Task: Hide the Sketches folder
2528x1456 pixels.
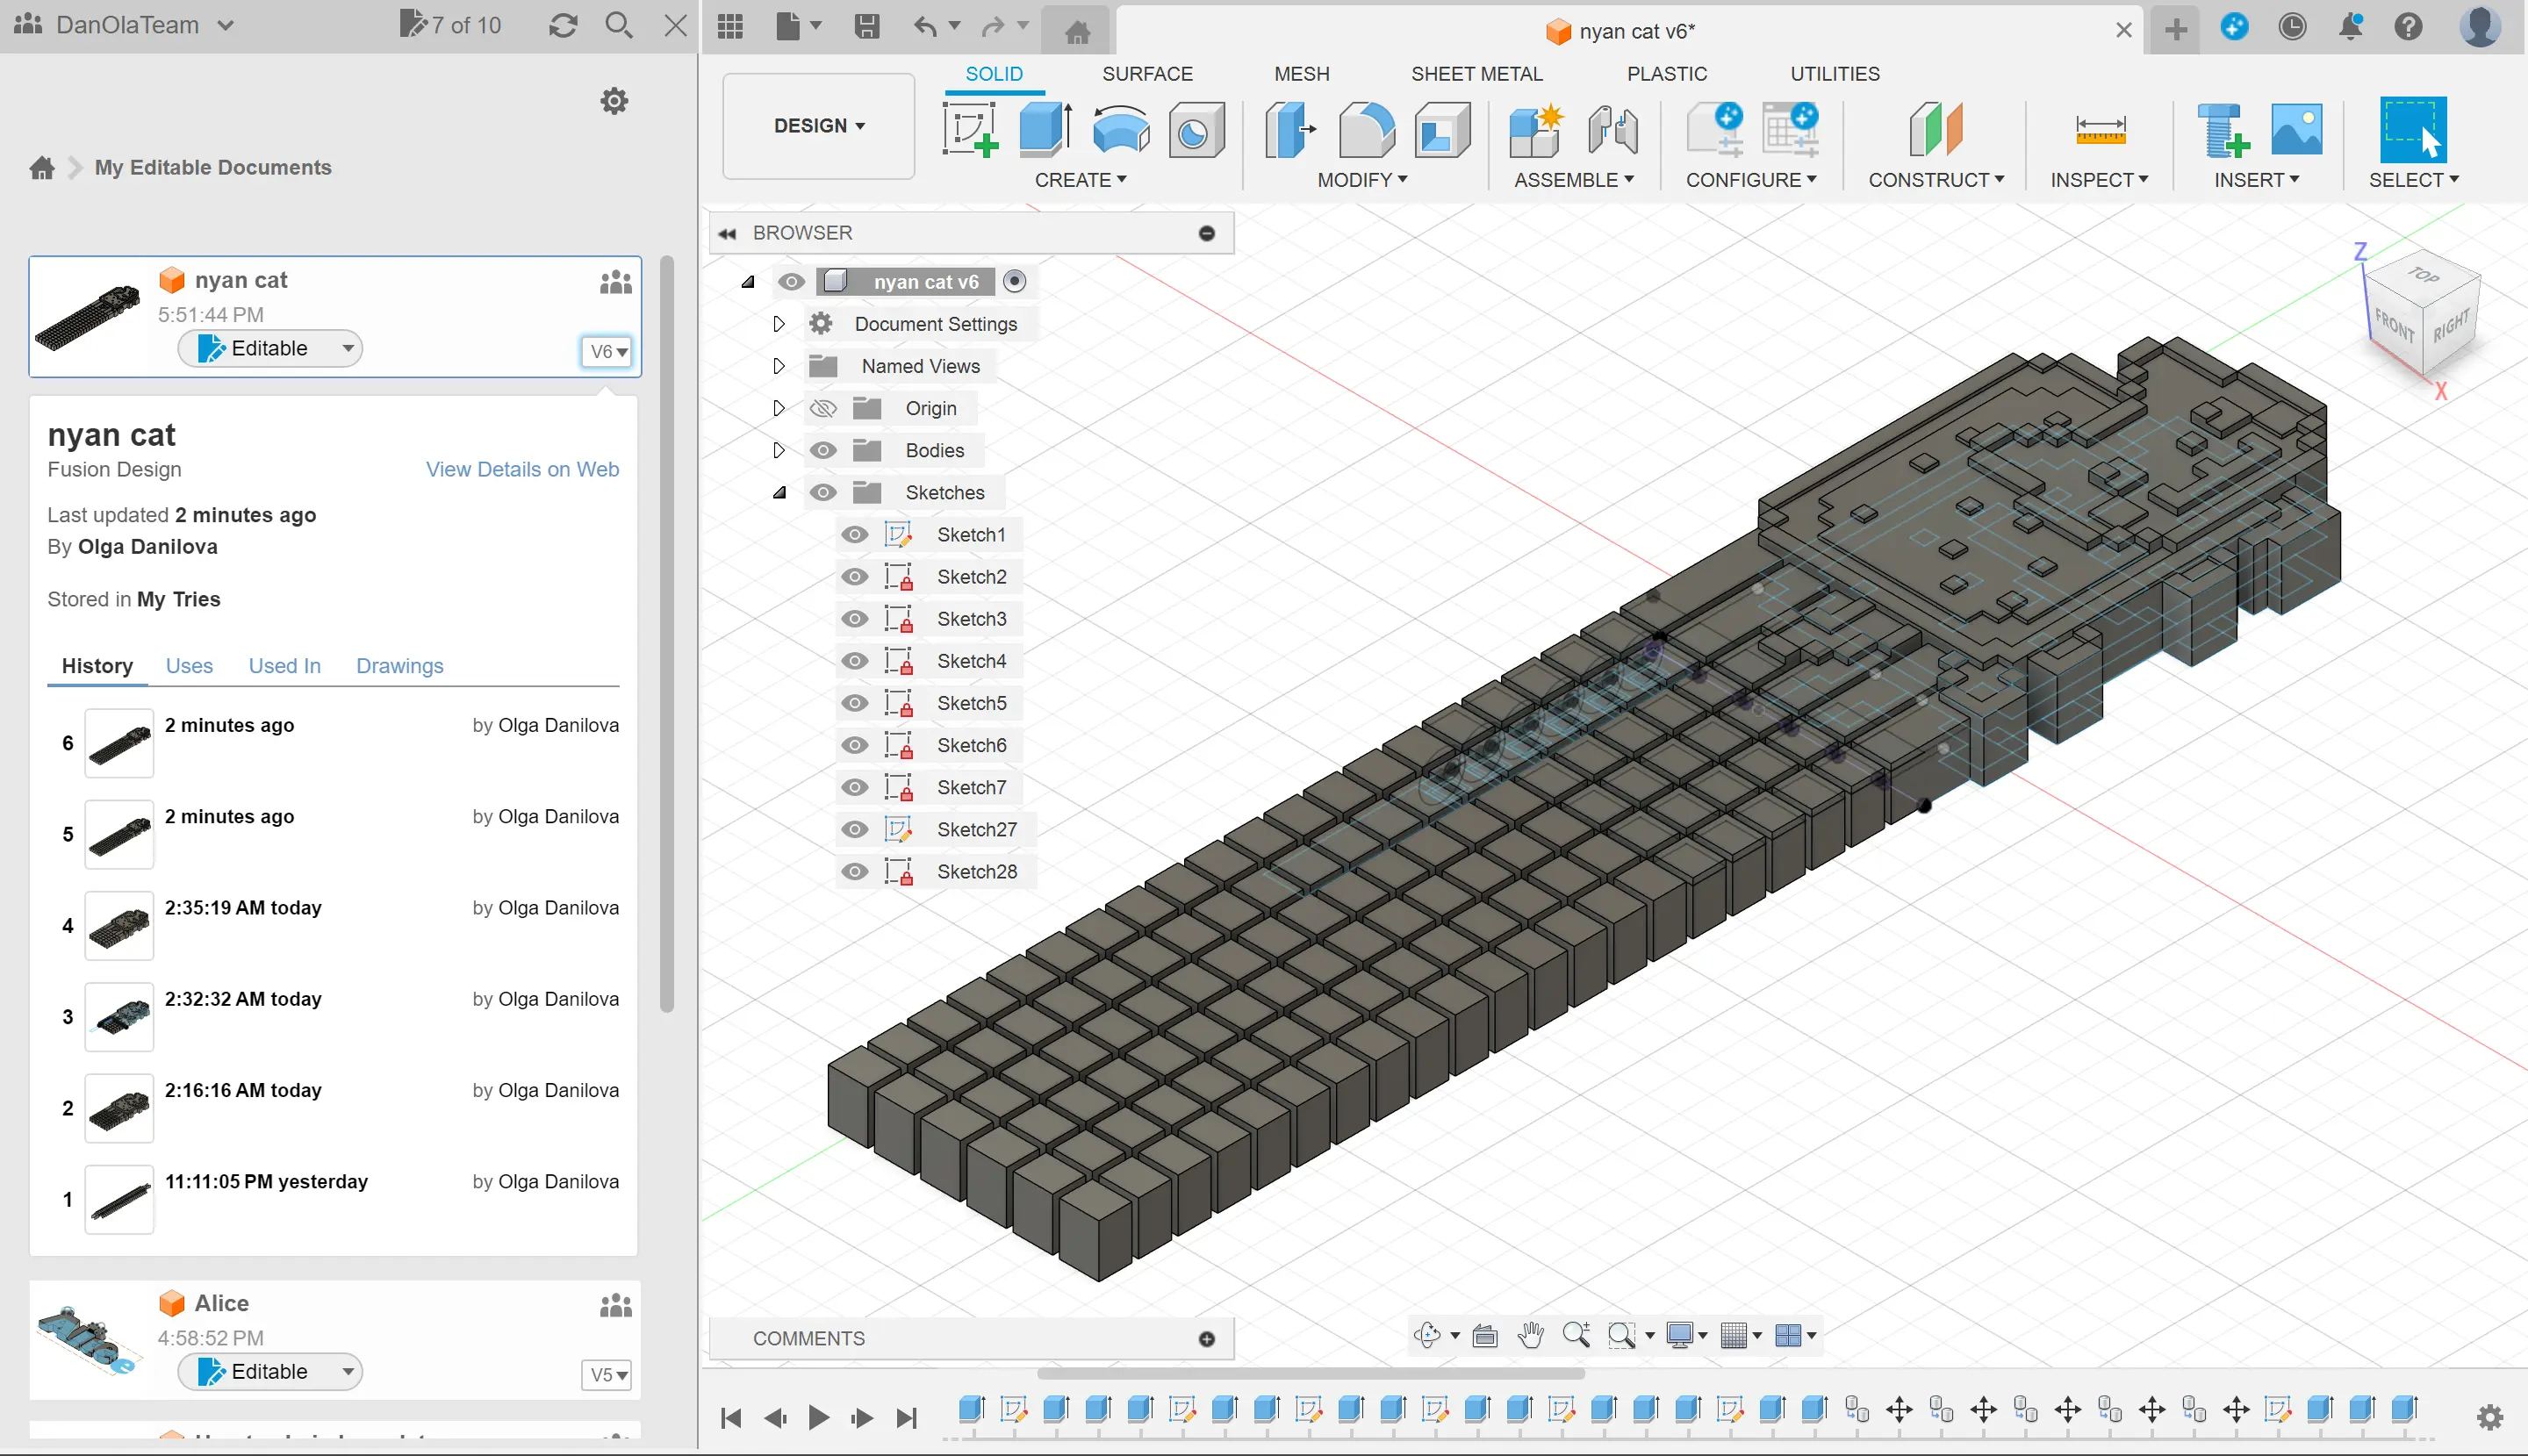Action: [823, 492]
